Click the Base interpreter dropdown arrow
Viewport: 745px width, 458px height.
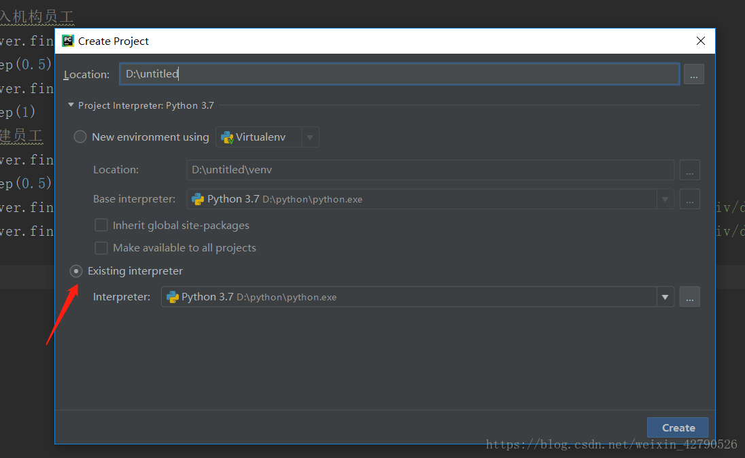(665, 200)
